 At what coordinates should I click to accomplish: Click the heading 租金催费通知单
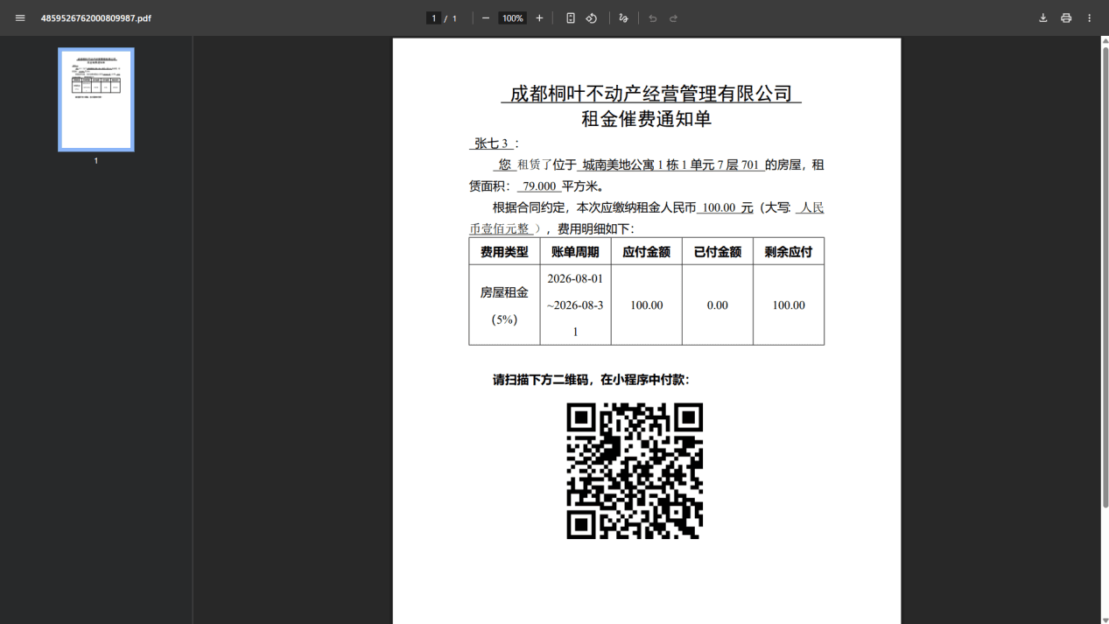click(x=647, y=119)
